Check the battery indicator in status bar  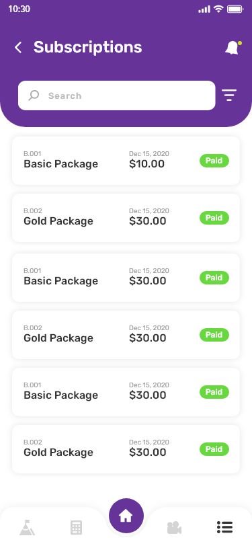(235, 9)
